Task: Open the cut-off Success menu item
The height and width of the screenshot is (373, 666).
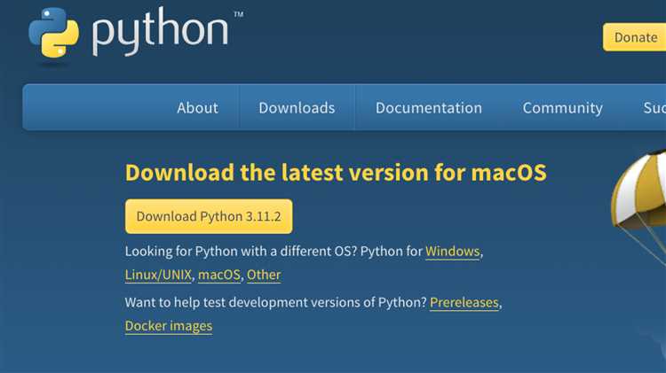Action: pos(654,108)
